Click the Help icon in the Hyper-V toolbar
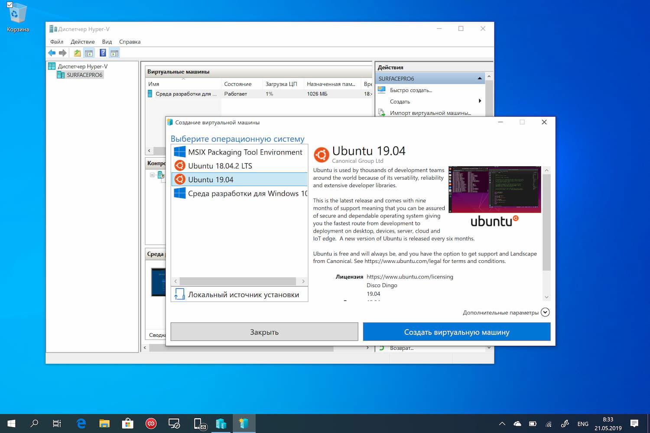The image size is (650, 433). pyautogui.click(x=103, y=52)
